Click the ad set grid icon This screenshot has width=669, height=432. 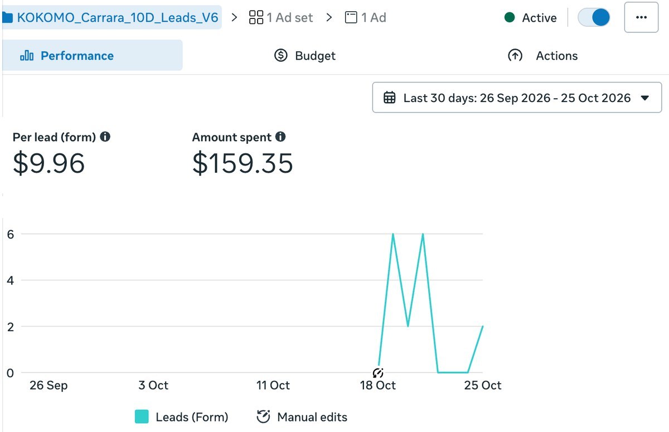256,17
